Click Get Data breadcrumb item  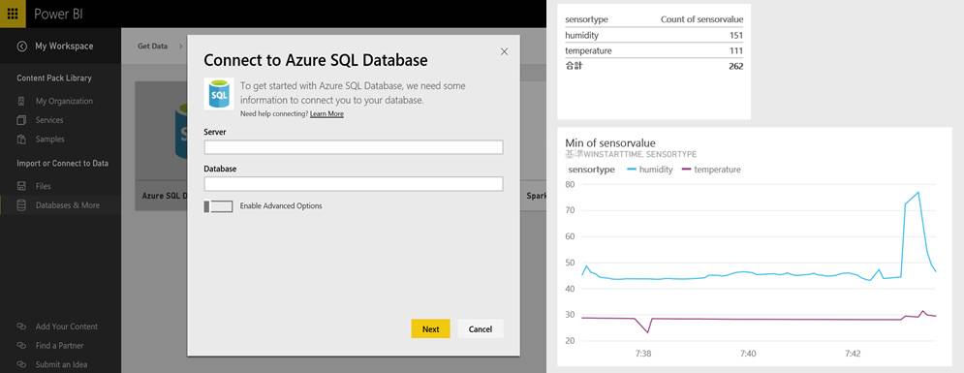click(152, 47)
